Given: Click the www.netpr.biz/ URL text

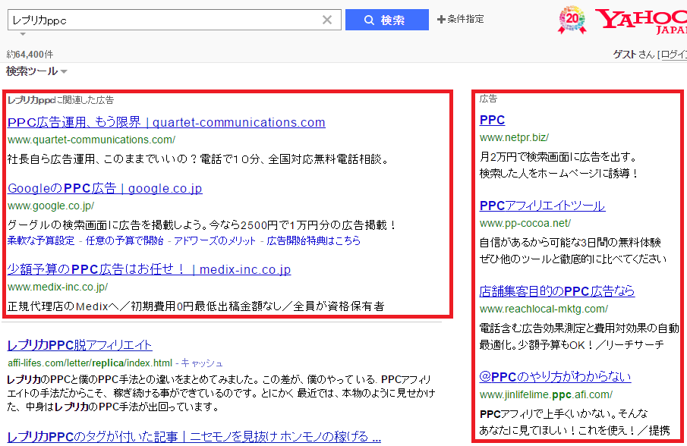Looking at the screenshot, I should 515,137.
